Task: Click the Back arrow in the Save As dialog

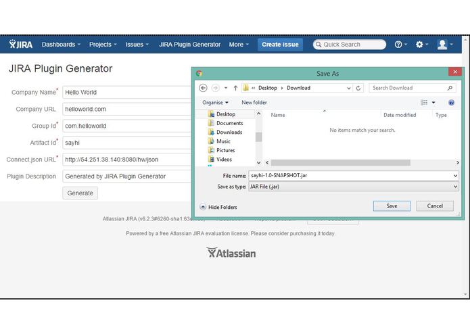Action: (x=203, y=88)
